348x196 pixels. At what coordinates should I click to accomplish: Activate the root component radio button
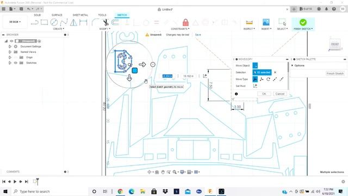pyautogui.click(x=39, y=41)
